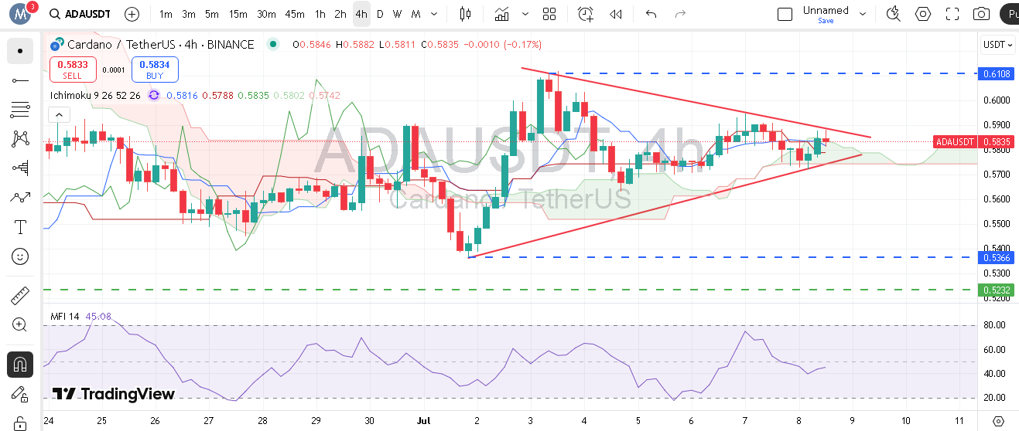
Task: Open the Indicators panel
Action: point(502,14)
